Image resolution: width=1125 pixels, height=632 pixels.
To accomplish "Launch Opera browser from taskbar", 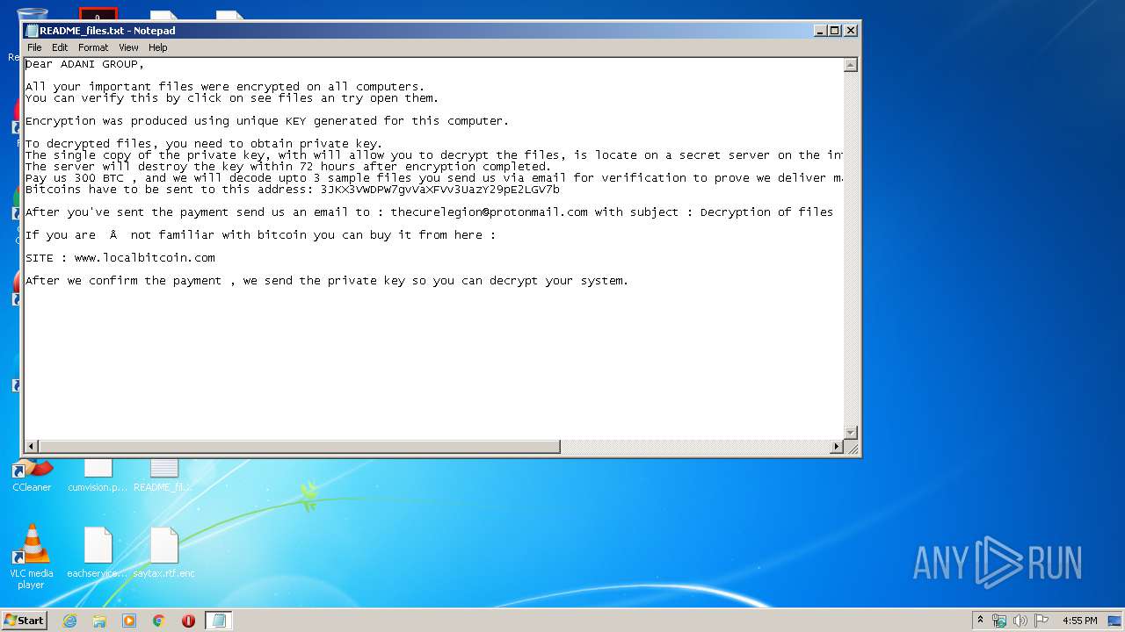I will coord(188,621).
